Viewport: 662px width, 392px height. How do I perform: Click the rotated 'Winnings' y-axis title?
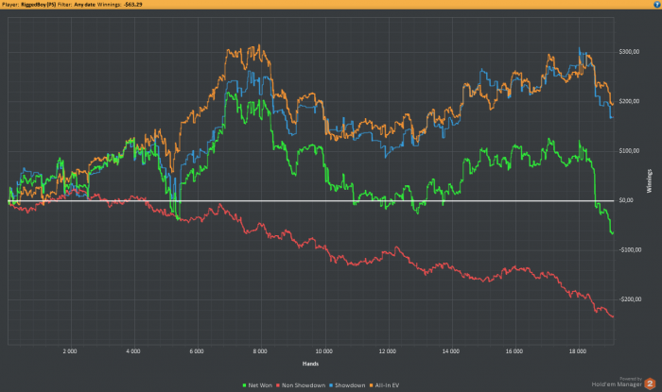[x=649, y=181]
